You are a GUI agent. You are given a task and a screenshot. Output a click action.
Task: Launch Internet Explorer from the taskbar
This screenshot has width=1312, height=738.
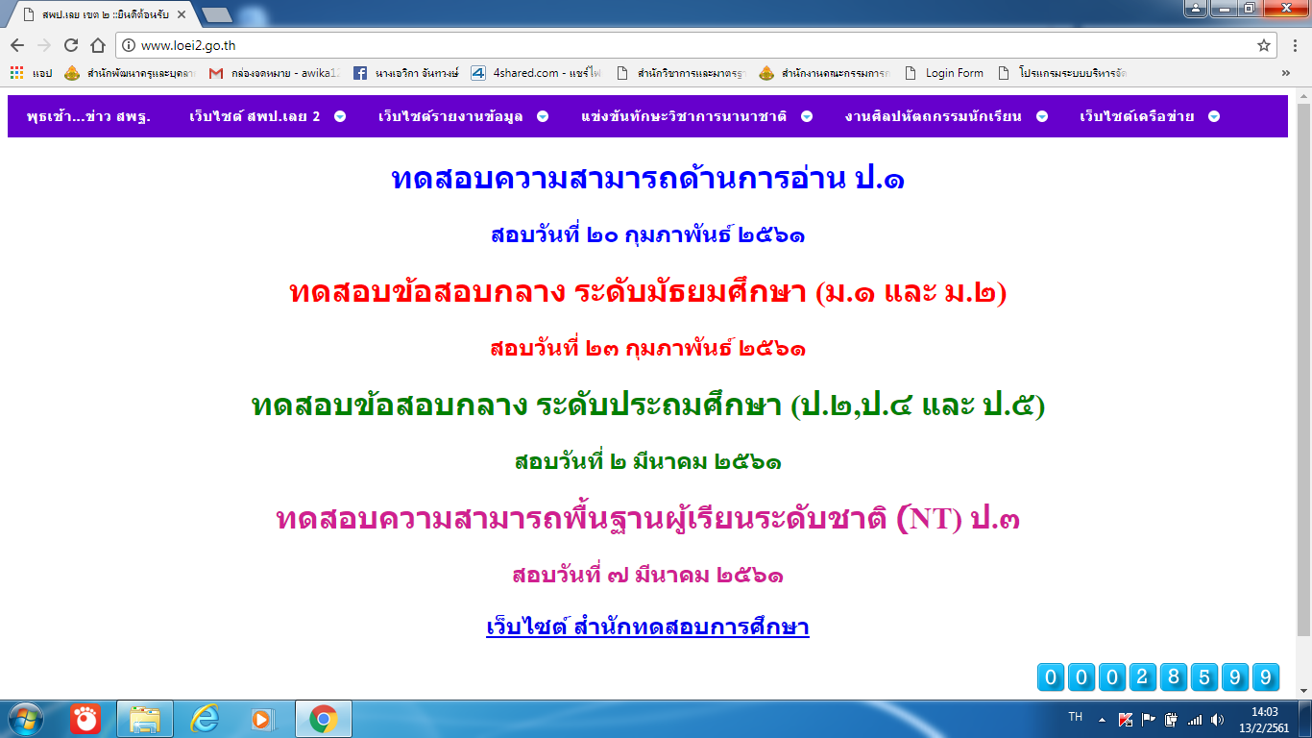click(x=205, y=718)
